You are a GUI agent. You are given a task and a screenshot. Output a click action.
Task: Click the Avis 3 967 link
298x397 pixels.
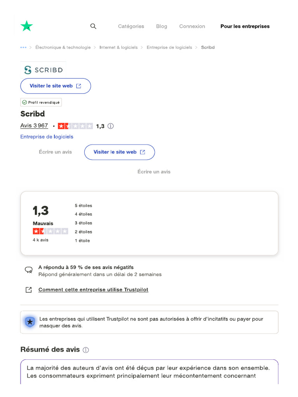coord(34,126)
